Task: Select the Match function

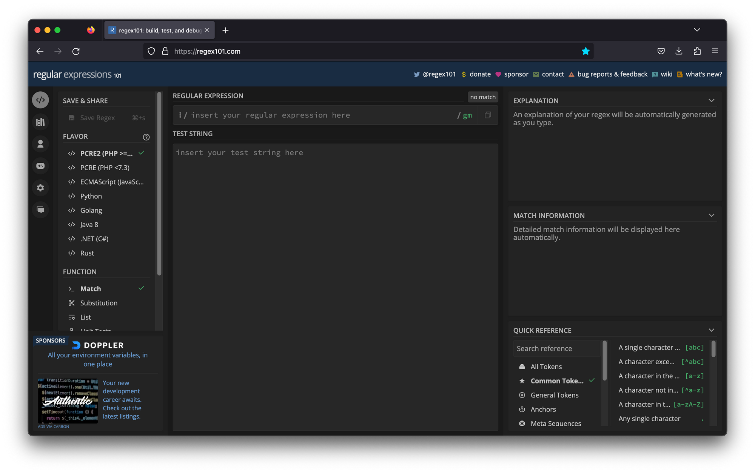Action: (x=106, y=289)
